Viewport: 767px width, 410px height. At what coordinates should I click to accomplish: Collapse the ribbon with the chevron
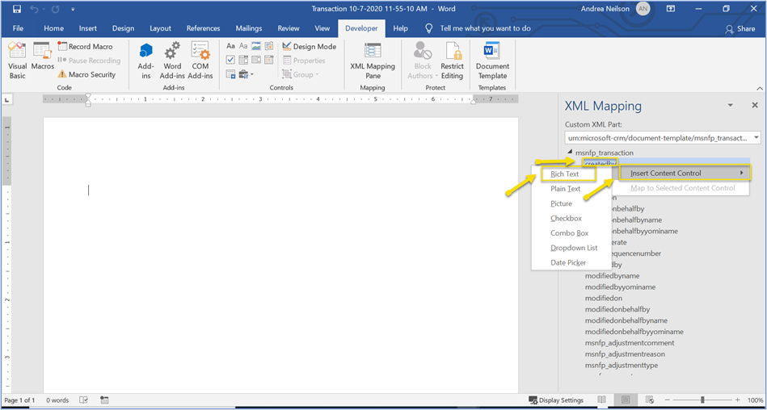[759, 88]
